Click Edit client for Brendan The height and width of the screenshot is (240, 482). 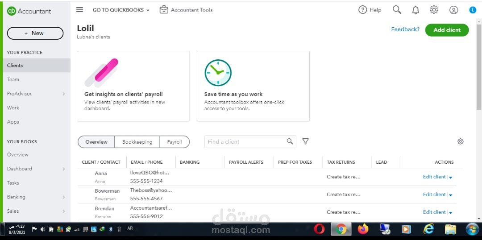[x=434, y=212]
